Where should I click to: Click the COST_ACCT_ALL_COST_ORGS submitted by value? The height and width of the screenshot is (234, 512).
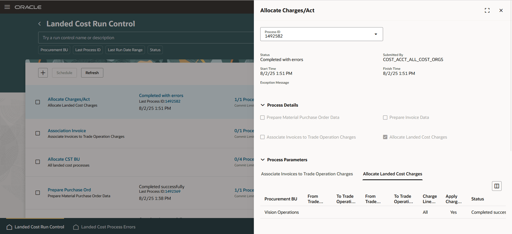tap(413, 60)
